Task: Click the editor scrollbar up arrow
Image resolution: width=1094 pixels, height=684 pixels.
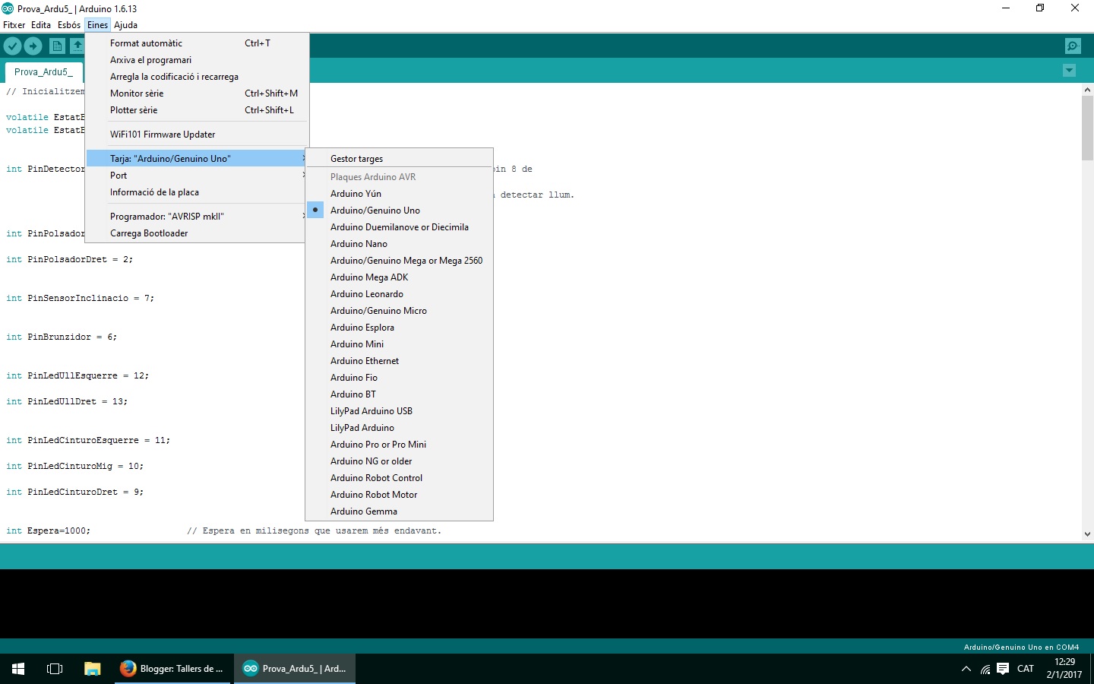Action: (1087, 90)
